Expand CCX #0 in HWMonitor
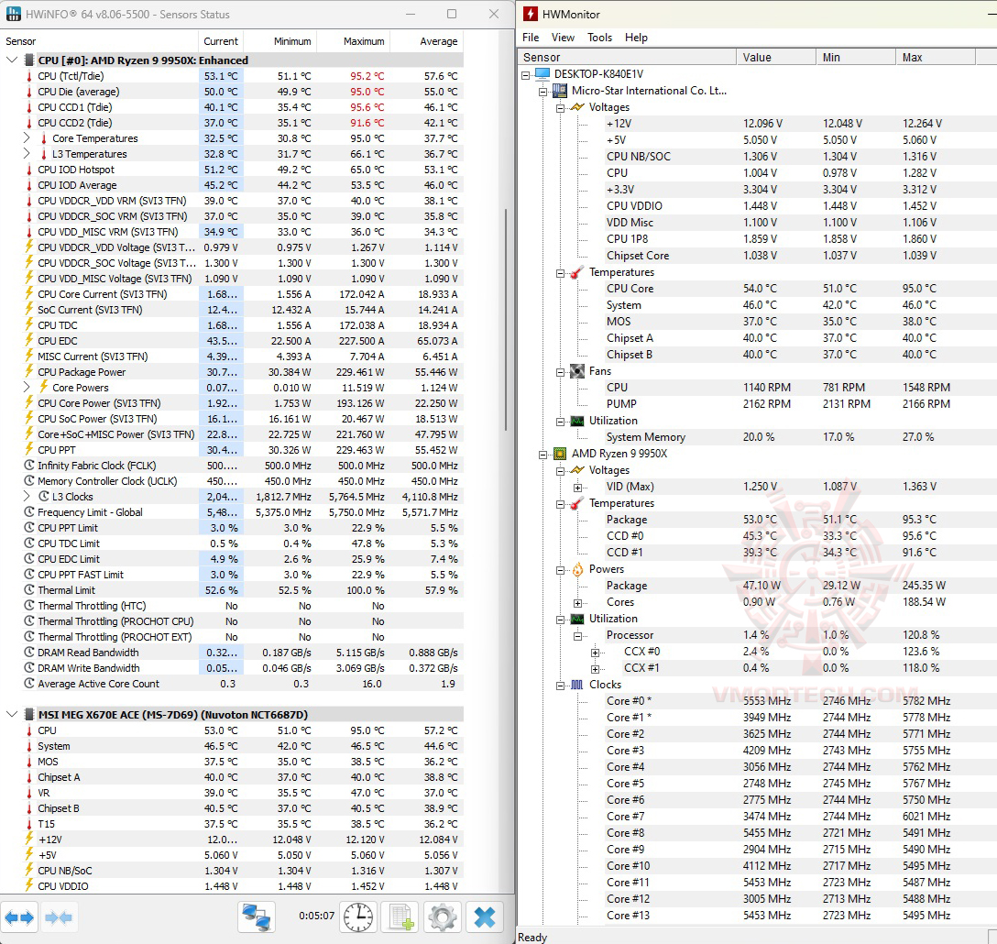 pyautogui.click(x=595, y=652)
